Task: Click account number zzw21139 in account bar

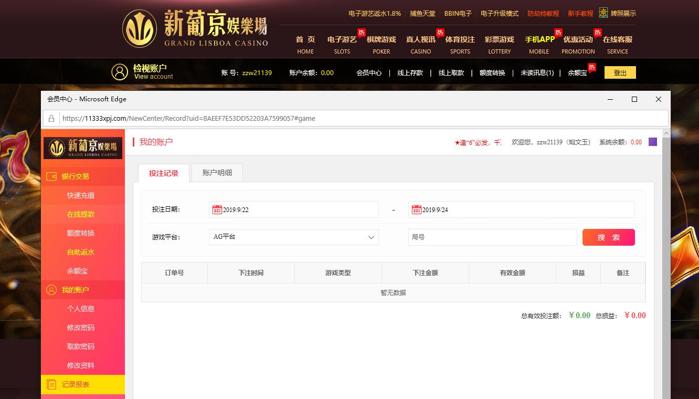Action: (257, 73)
